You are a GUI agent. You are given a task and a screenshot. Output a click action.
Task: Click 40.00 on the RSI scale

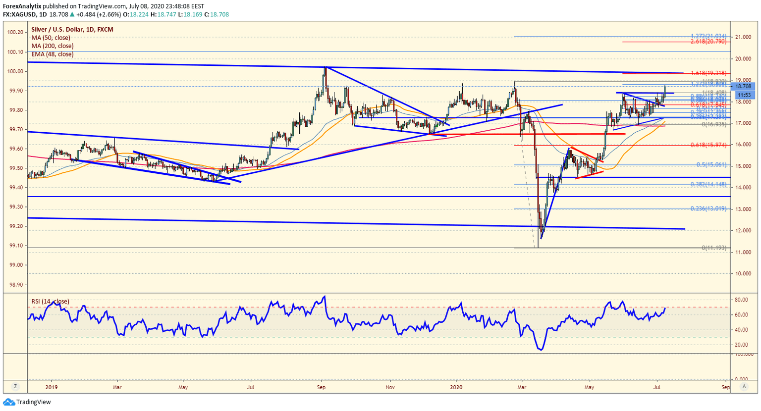(x=741, y=330)
